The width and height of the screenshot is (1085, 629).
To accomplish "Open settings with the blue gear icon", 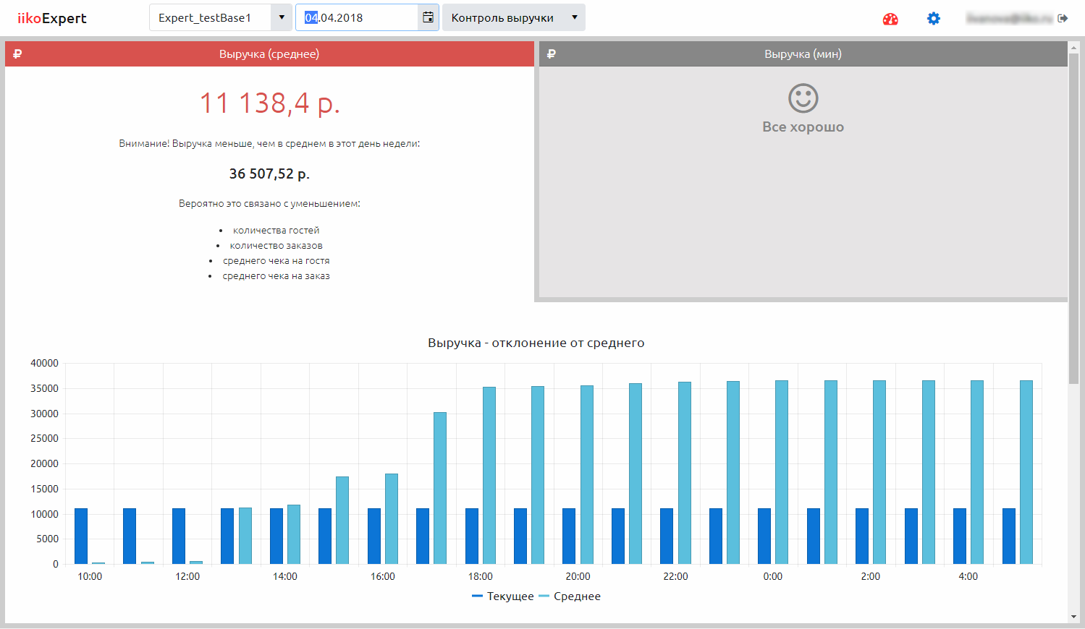I will coord(934,19).
